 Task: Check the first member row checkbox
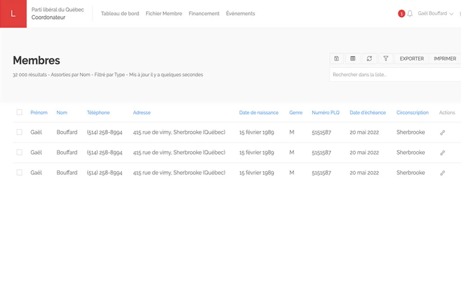[x=19, y=132]
